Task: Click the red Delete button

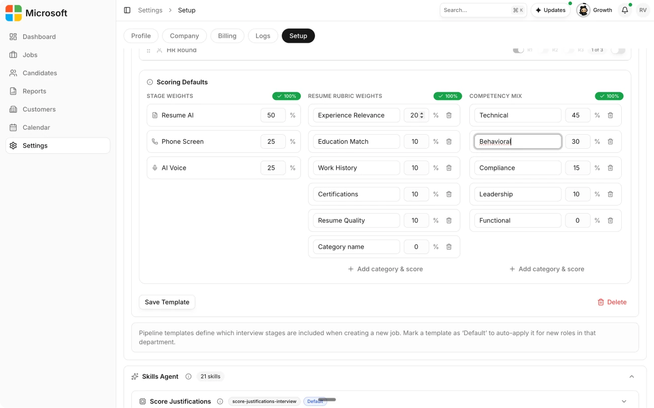Action: point(612,302)
